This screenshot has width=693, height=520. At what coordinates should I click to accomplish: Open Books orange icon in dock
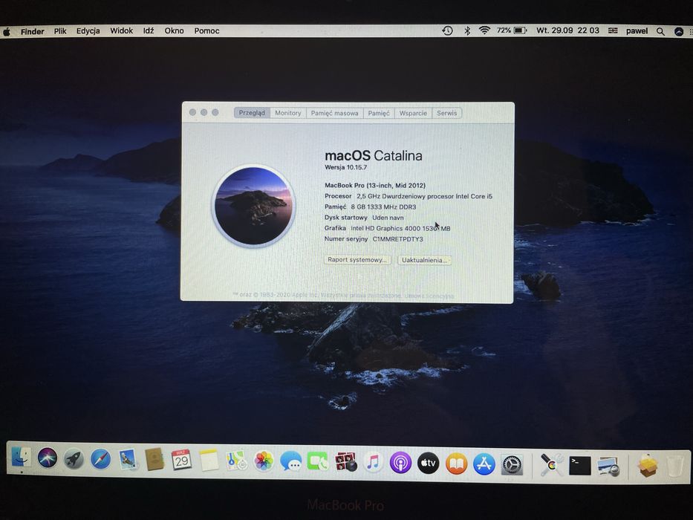point(456,464)
